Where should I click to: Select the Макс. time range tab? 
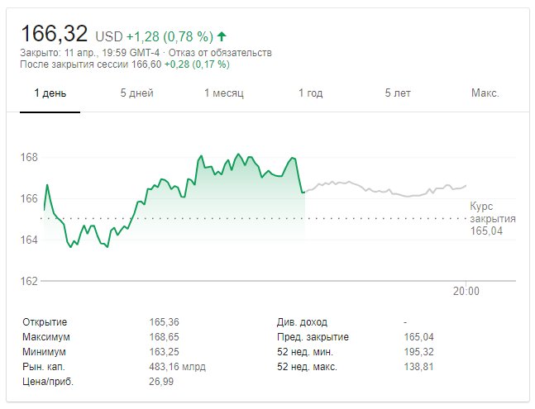click(x=485, y=93)
